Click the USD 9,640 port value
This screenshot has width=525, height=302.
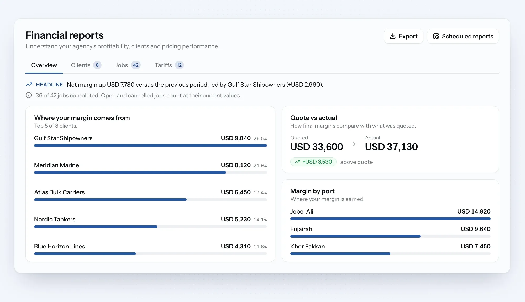[x=476, y=229]
